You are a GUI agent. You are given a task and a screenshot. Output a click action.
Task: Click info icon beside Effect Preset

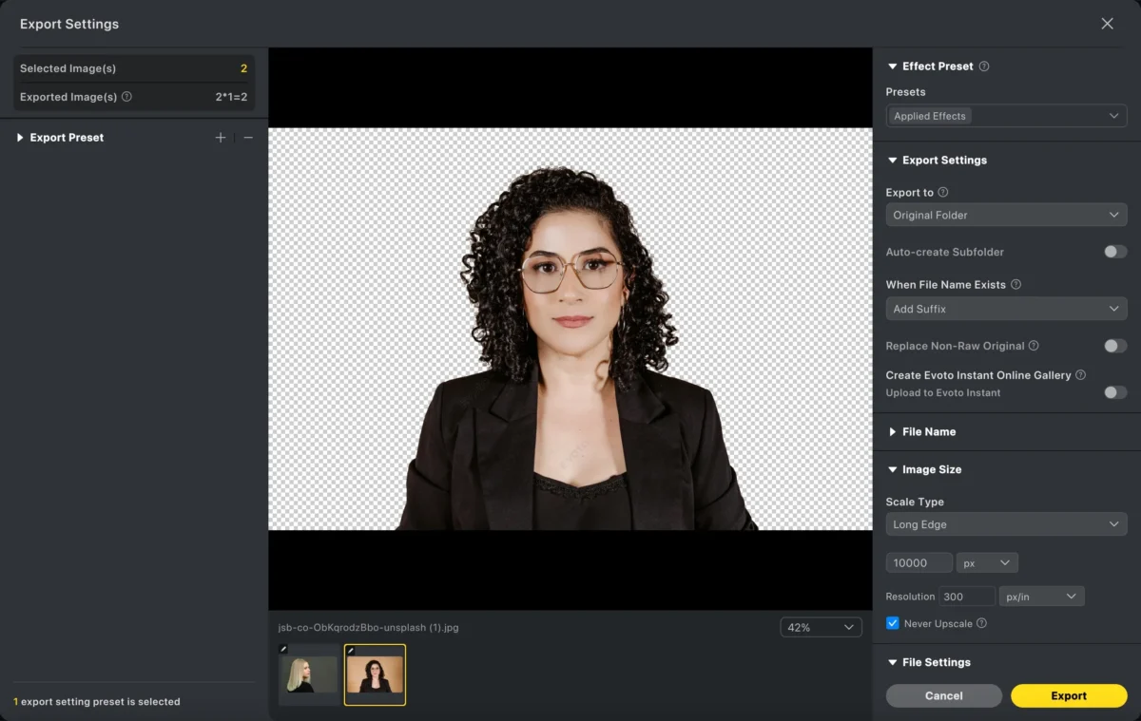point(984,66)
